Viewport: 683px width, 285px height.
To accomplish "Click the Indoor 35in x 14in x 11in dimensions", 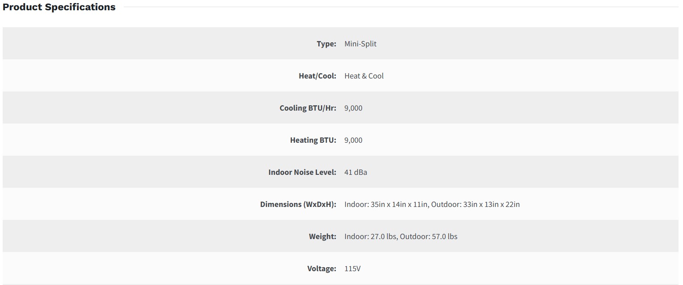I will [x=387, y=204].
